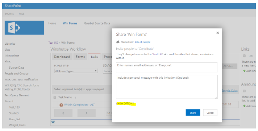Screen dimensions: 258x131
Task: Click the personal message text area
Action: click(167, 87)
